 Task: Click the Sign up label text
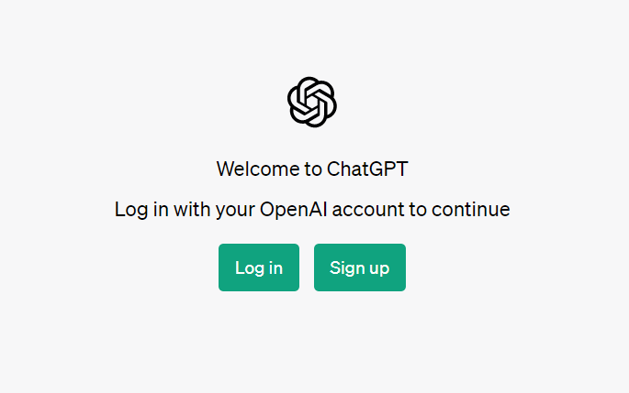359,268
